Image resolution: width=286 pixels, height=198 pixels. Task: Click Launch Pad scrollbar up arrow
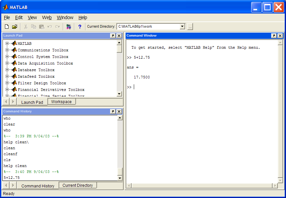pos(119,42)
